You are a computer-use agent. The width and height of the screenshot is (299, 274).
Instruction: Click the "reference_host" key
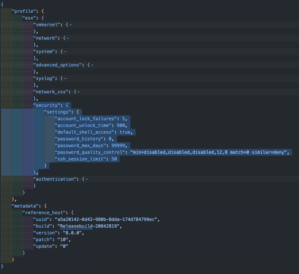44,213
